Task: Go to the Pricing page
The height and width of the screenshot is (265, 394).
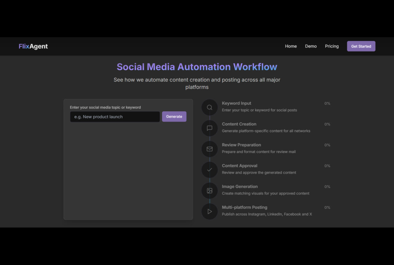Action: tap(332, 46)
